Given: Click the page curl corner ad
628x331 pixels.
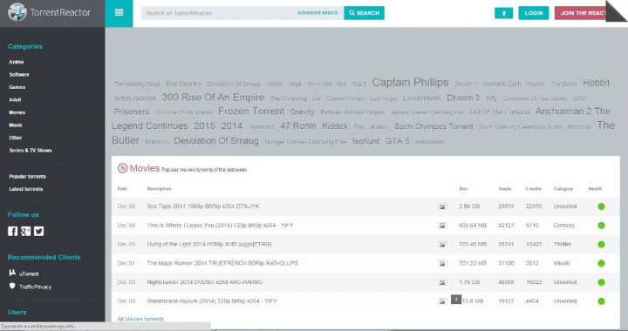Looking at the screenshot, I should click(616, 10).
